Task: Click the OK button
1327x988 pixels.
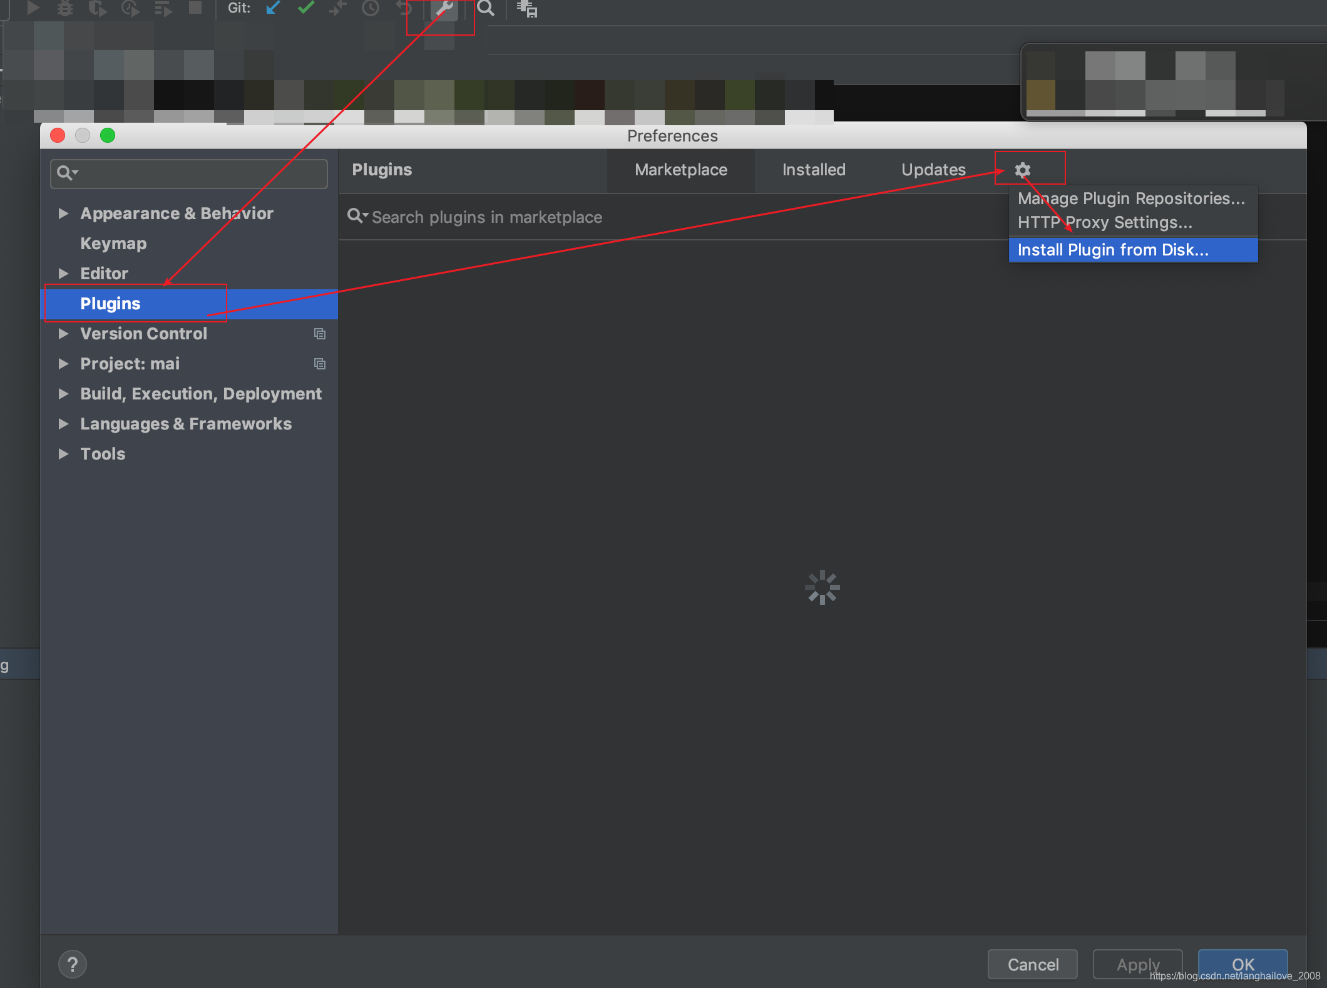Action: point(1243,964)
